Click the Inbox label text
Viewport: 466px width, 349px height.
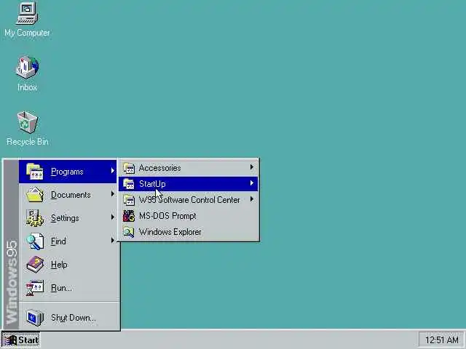(x=27, y=87)
